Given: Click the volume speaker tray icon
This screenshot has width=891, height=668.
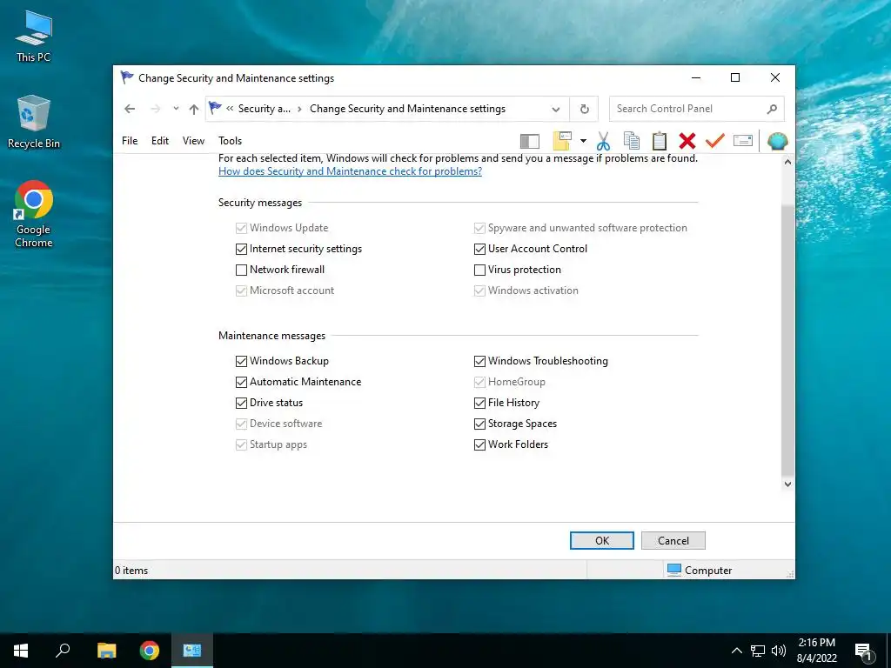Looking at the screenshot, I should point(779,651).
